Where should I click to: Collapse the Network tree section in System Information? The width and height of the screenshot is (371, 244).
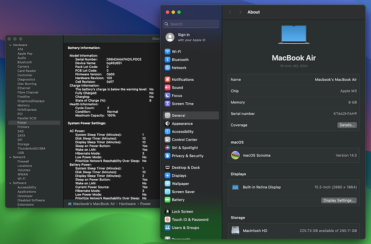[x=10, y=157]
